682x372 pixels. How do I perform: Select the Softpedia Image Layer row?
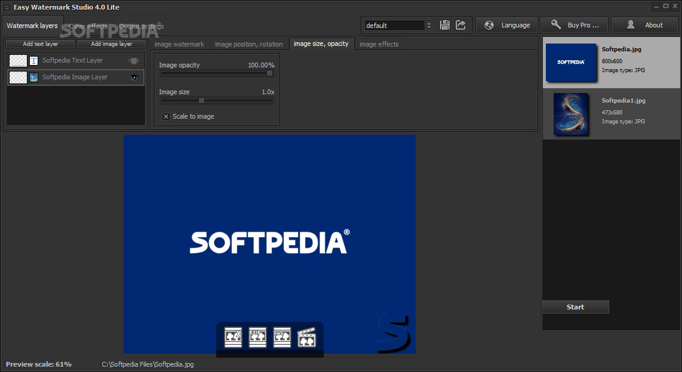click(x=76, y=77)
